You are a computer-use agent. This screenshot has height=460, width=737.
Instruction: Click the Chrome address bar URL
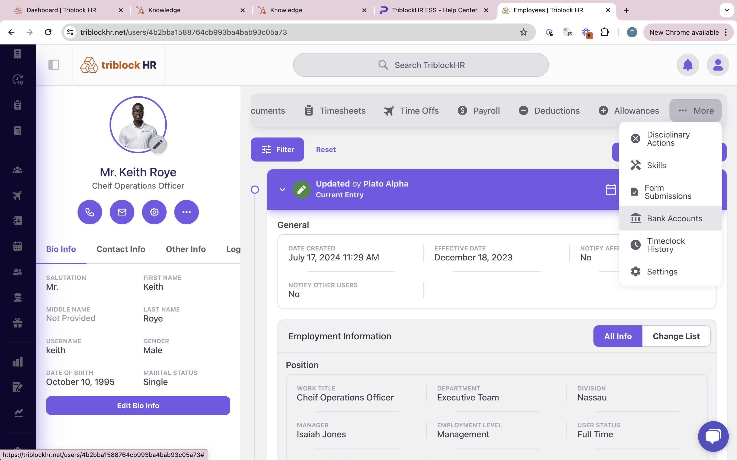[x=184, y=32]
